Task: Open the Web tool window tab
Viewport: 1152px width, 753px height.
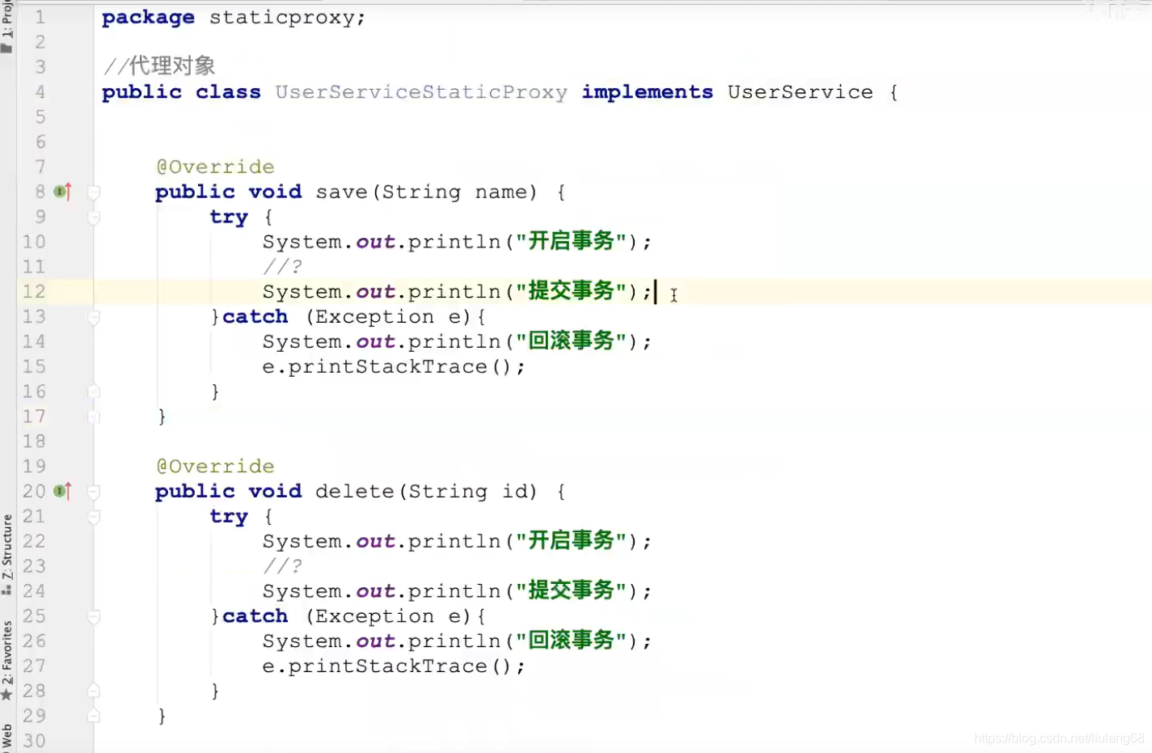Action: (x=7, y=738)
